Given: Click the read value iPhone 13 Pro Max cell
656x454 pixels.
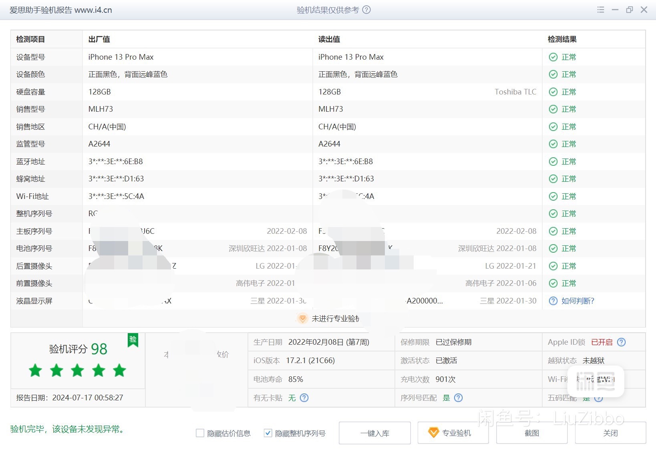Looking at the screenshot, I should (351, 57).
